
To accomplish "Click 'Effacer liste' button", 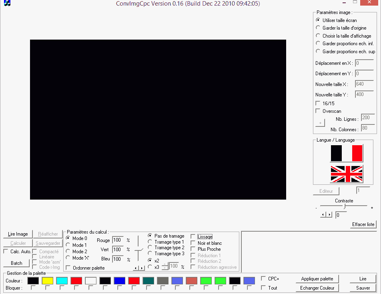I will 363,224.
